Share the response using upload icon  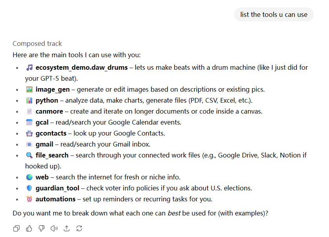(x=67, y=228)
